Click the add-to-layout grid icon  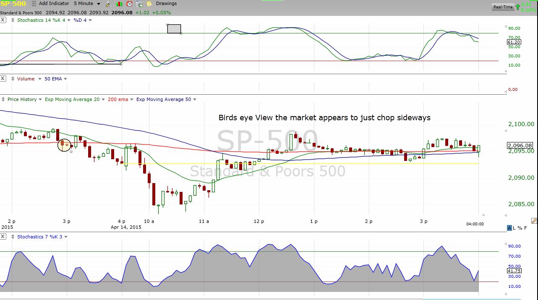click(139, 4)
